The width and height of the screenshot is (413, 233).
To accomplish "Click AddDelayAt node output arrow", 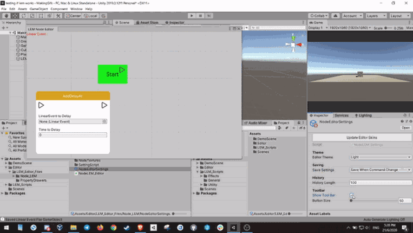I will tap(104, 105).
